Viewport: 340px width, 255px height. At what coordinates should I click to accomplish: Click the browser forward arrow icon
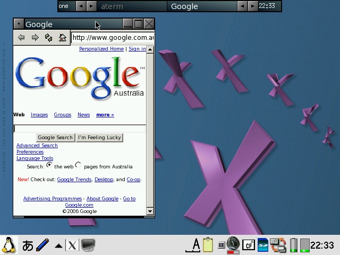click(35, 37)
